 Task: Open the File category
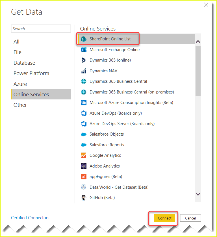click(41, 52)
